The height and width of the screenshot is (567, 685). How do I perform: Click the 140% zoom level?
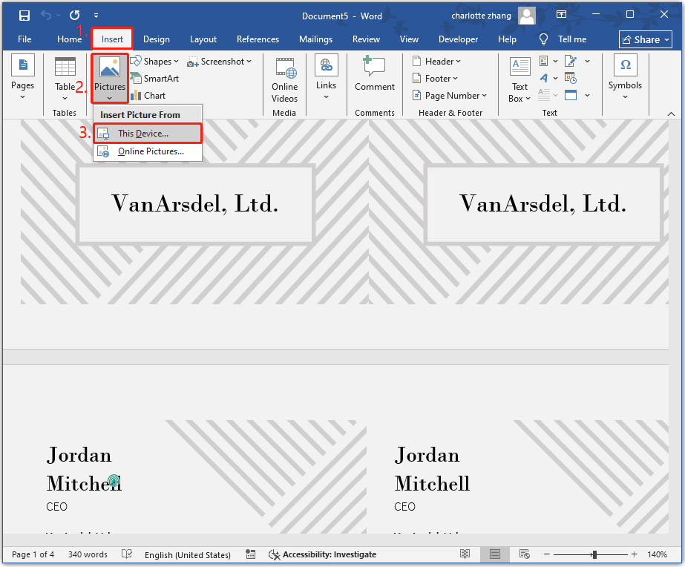657,554
